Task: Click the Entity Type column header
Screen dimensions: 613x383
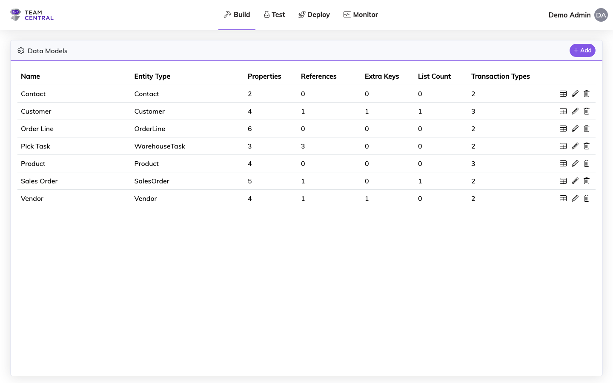Action: [152, 76]
